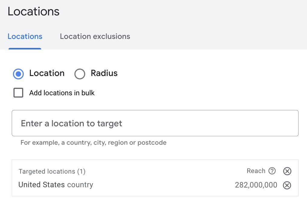Viewport: 307px width, 208px height.
Task: Clear all targeted locations with the top remove icon
Action: pyautogui.click(x=287, y=171)
